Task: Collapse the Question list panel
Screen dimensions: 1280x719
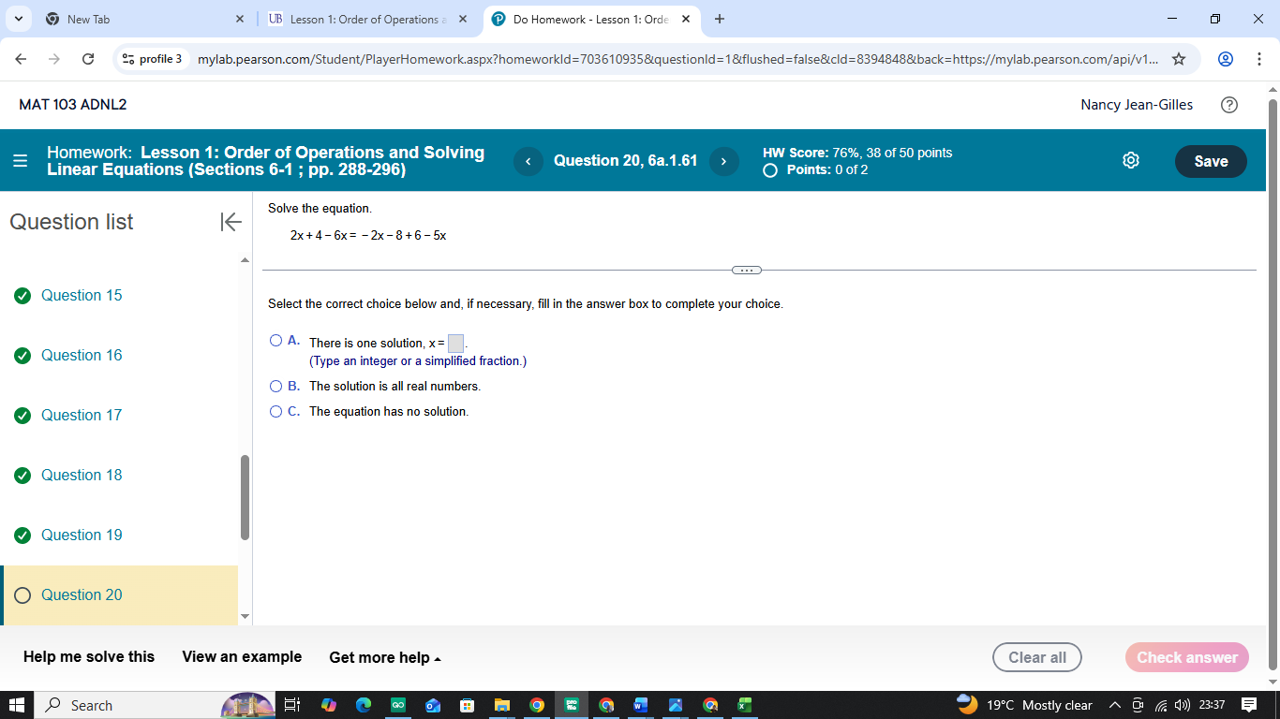Action: tap(230, 222)
